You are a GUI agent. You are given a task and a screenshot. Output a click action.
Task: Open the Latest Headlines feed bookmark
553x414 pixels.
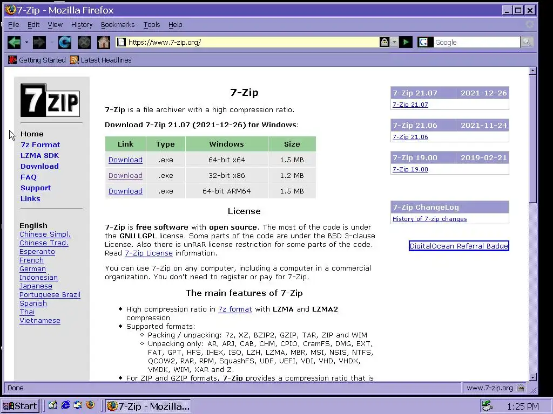pos(100,60)
